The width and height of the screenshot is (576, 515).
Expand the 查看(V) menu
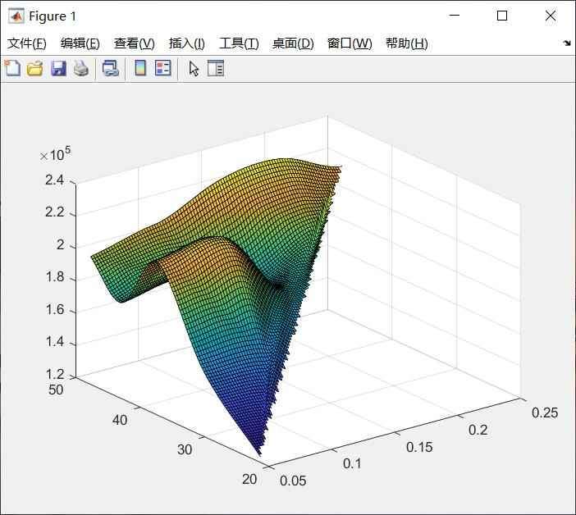134,43
